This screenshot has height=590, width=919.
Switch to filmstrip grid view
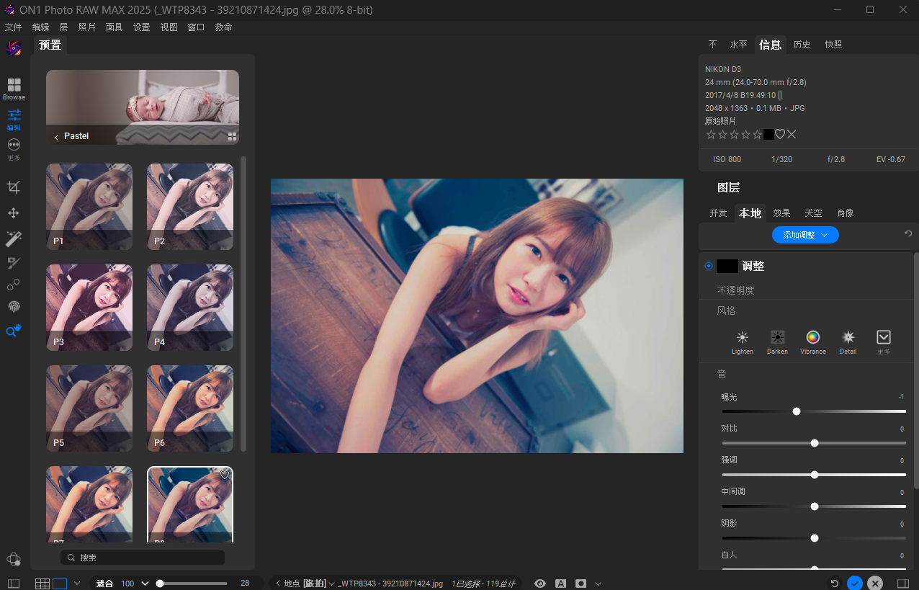tap(42, 584)
